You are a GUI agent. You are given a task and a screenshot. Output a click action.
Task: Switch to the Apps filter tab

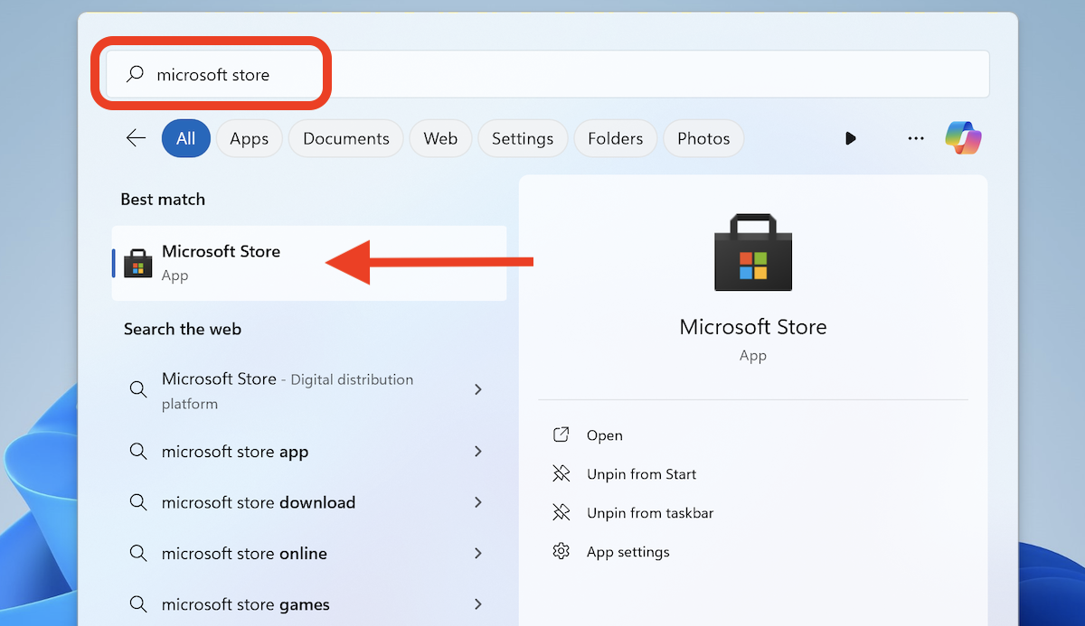point(249,138)
